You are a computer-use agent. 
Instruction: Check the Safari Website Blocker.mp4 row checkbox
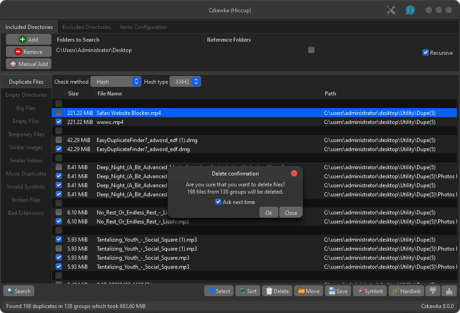pos(59,113)
